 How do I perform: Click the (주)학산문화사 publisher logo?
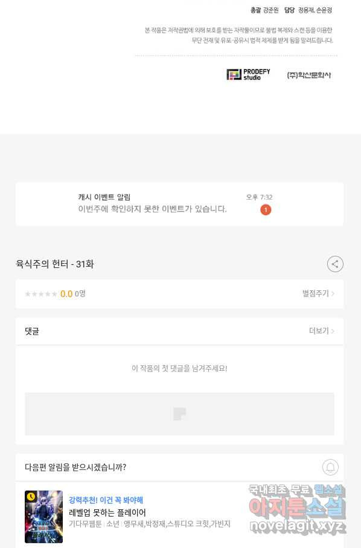(308, 75)
